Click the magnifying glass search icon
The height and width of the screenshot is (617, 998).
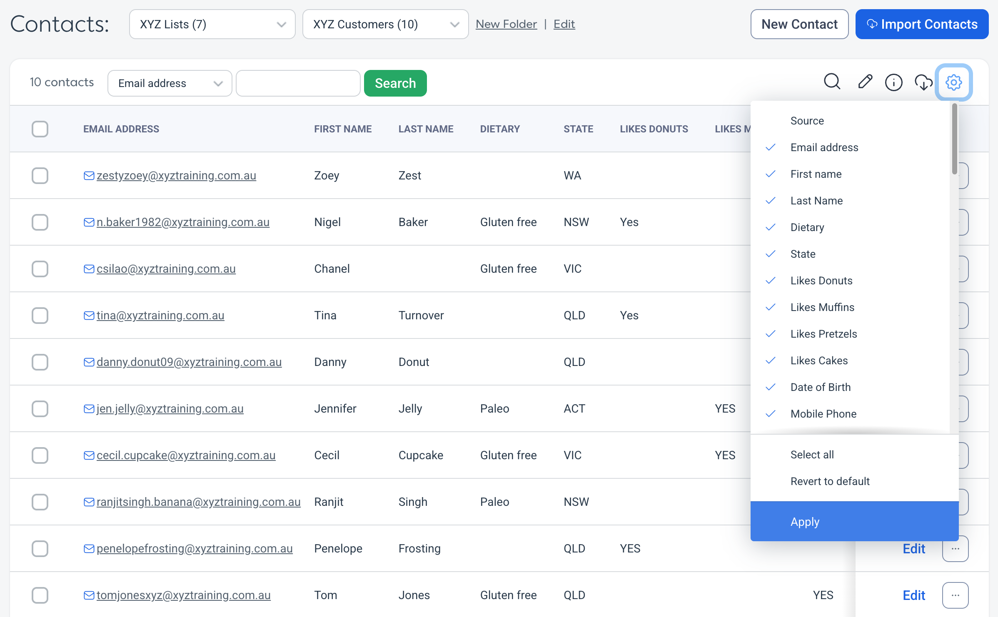point(832,82)
